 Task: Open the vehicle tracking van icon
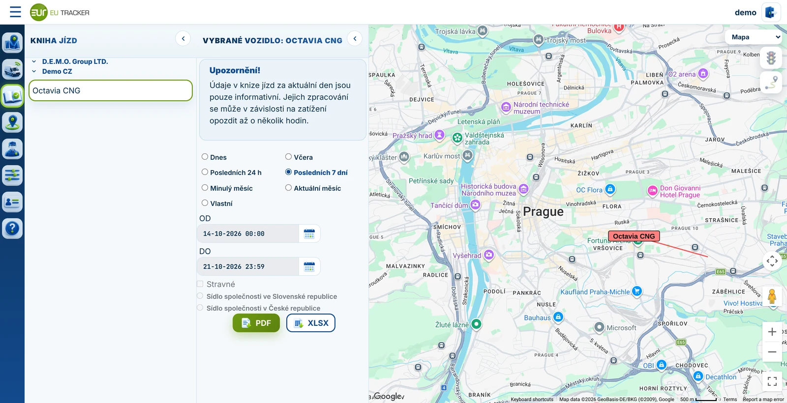[12, 69]
